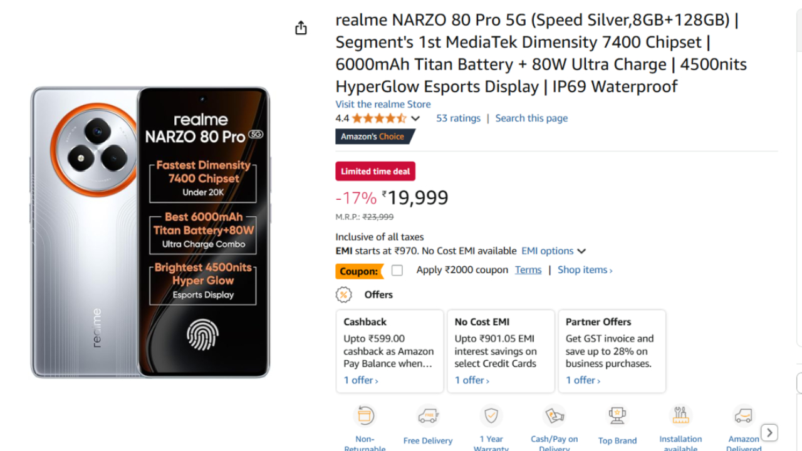Click the share icon above product image
The image size is (802, 451).
coord(301,28)
